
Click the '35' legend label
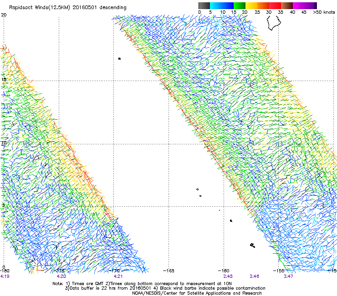(x=281, y=12)
